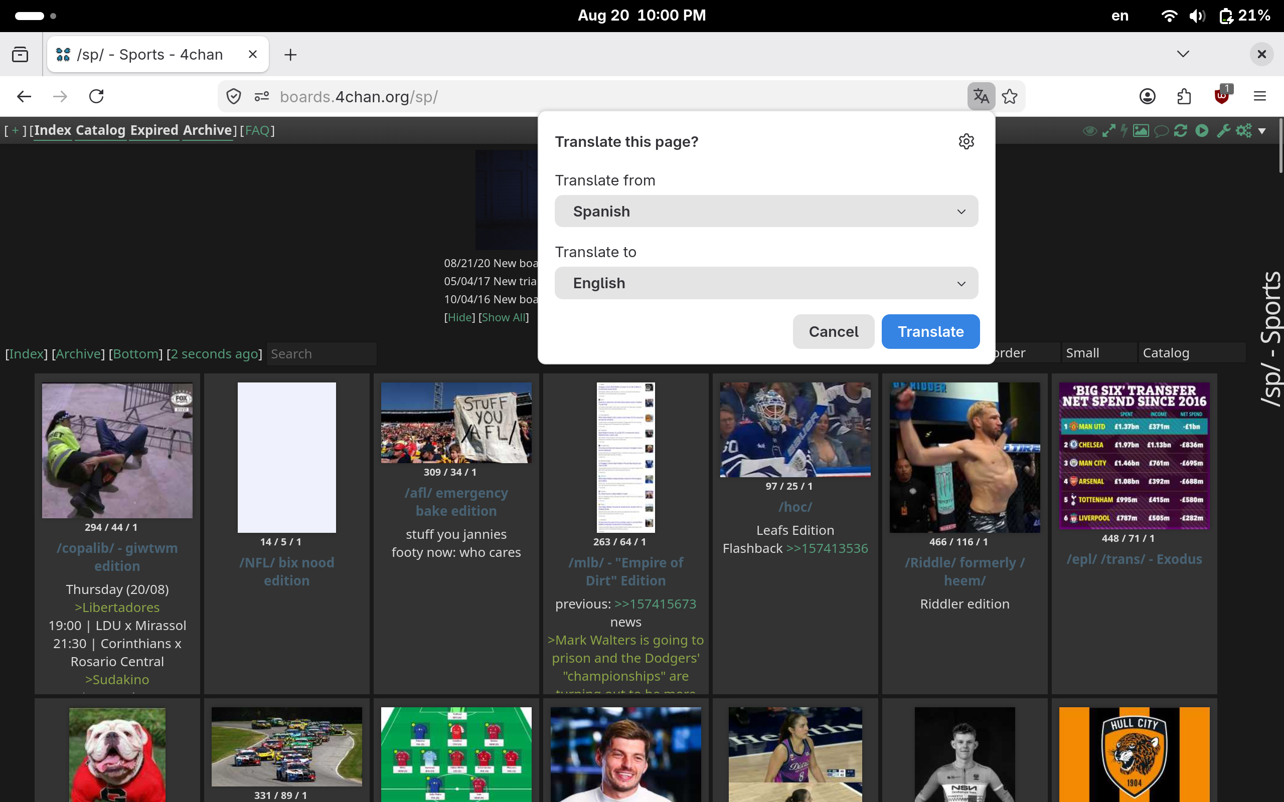1284x802 pixels.
Task: Open the /copalib/ - giwtwm edition thread
Action: [117, 557]
